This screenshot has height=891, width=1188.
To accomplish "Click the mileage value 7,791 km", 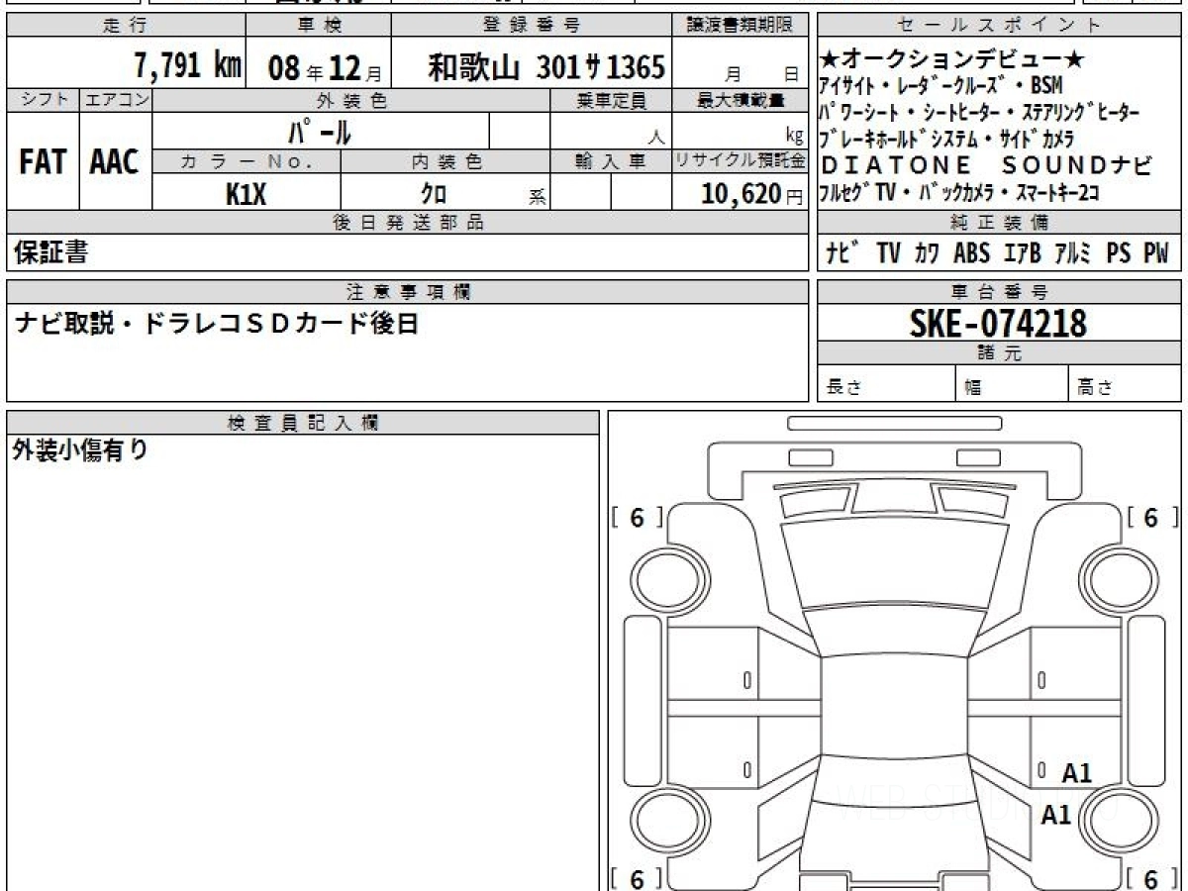I will pyautogui.click(x=188, y=66).
